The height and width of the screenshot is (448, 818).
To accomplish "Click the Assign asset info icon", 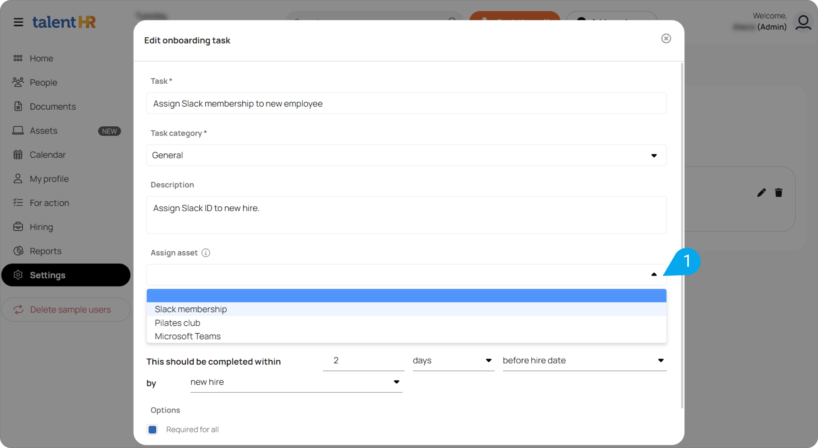I will [206, 253].
